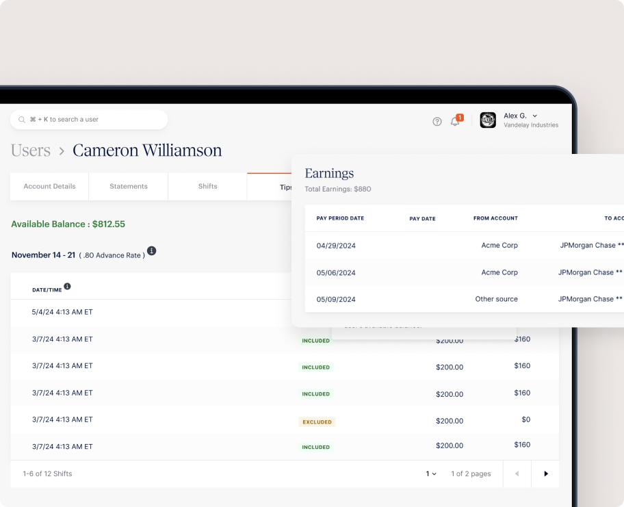
Task: Click the 1 of 2 pages label
Action: pyautogui.click(x=471, y=473)
